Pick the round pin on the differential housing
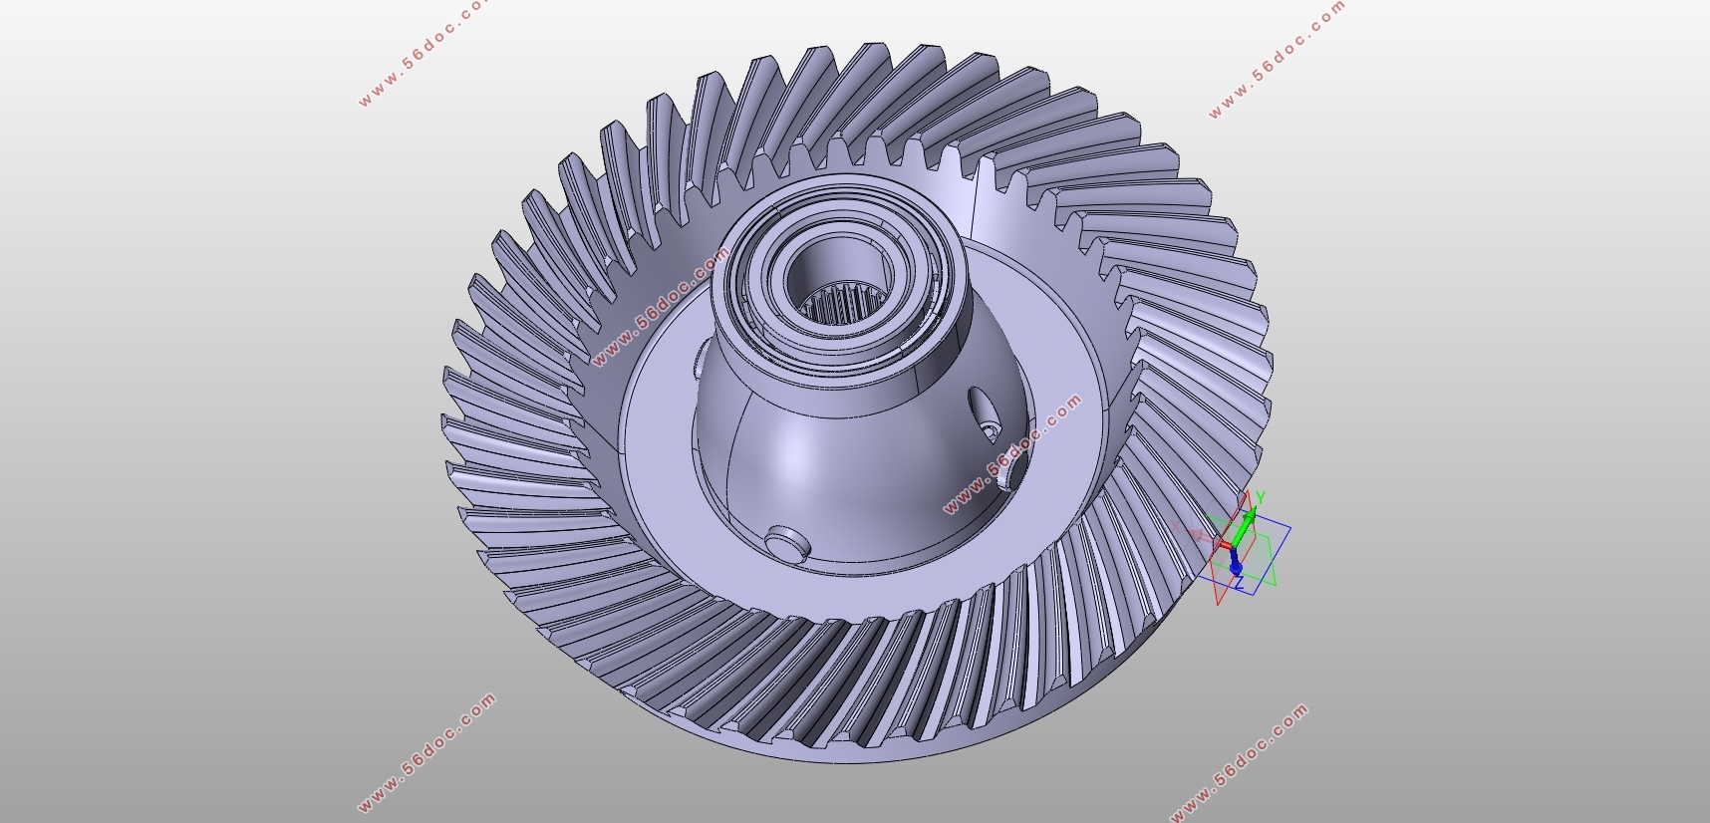 pyautogui.click(x=786, y=544)
